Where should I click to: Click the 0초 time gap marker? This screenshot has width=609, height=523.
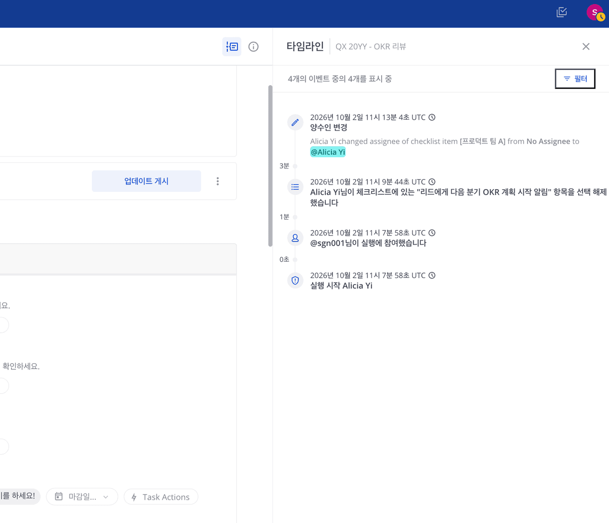tap(284, 259)
